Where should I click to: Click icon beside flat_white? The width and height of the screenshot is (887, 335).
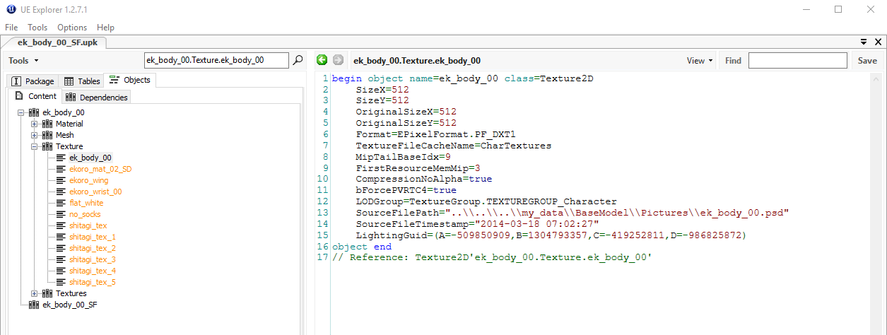coord(61,203)
